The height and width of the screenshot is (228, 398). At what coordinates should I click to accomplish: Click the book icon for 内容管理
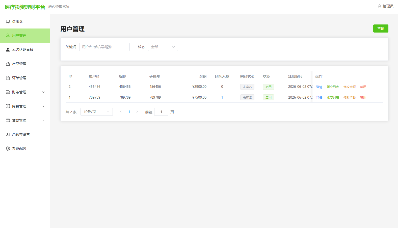[8, 106]
